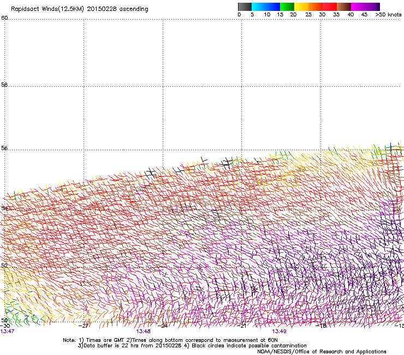This screenshot has width=404, height=355.
Task: Click the latitude 50 axis label
Action: click(x=4, y=320)
